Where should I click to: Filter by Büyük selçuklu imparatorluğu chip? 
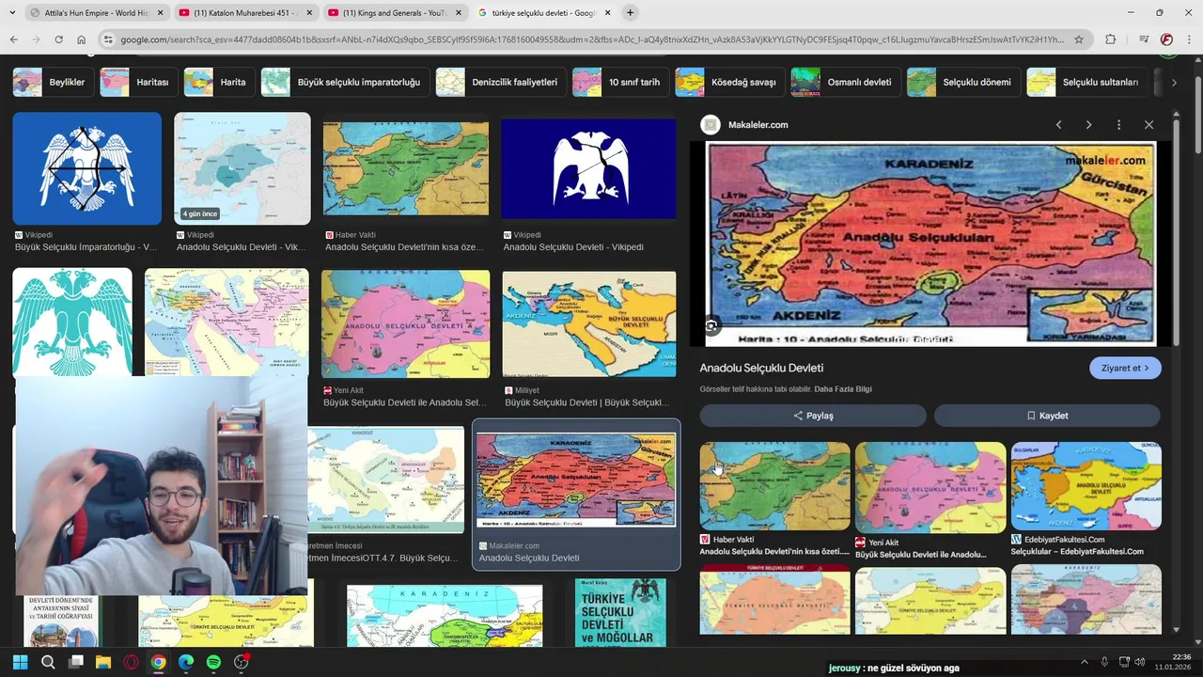tap(344, 82)
